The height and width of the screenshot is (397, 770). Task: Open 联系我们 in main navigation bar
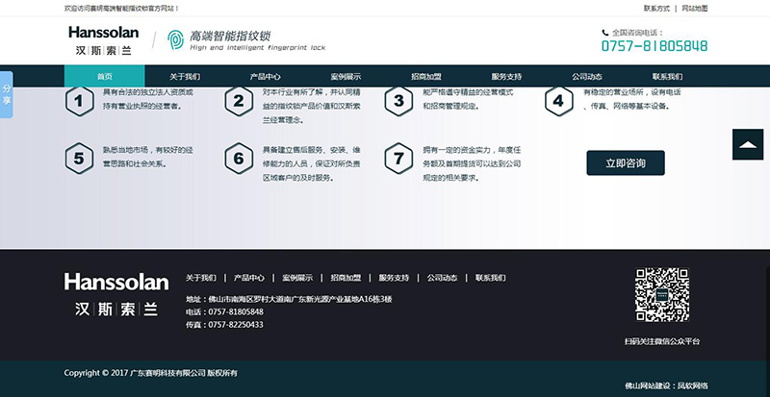[667, 77]
